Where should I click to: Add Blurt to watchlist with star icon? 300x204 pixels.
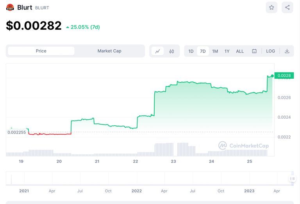click(271, 7)
